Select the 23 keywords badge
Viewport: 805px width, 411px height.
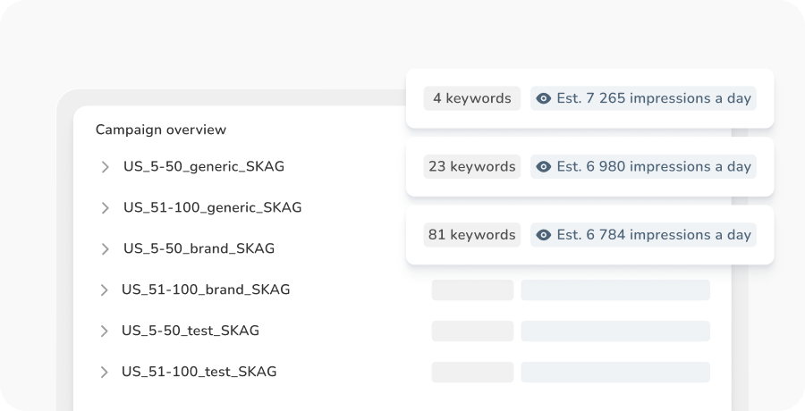coord(471,166)
